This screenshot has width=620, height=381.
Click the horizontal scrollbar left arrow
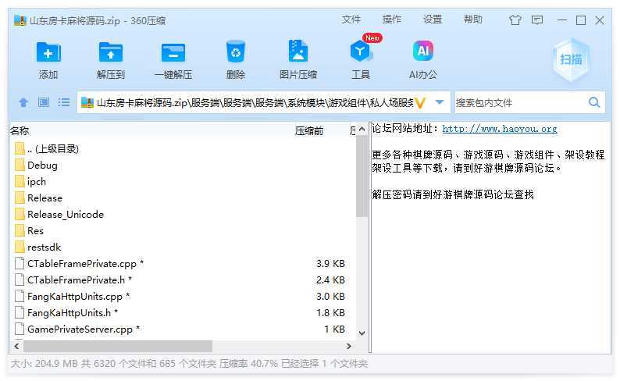tap(16, 346)
